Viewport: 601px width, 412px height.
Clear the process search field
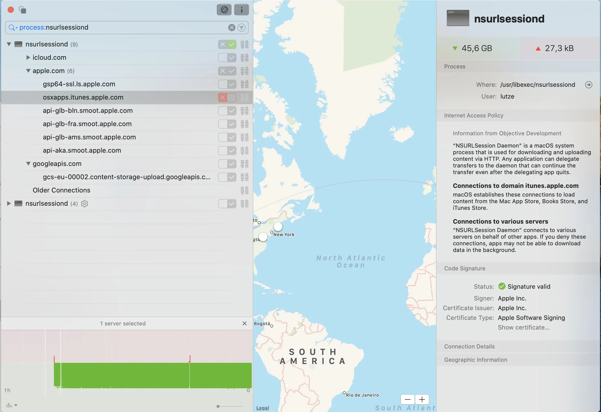[x=232, y=27]
